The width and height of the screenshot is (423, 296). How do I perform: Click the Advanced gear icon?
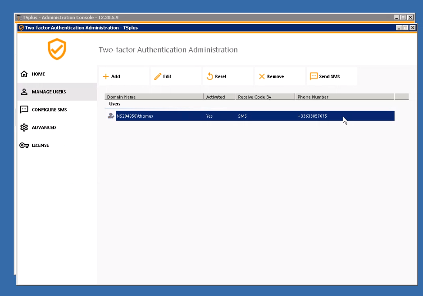pyautogui.click(x=24, y=128)
